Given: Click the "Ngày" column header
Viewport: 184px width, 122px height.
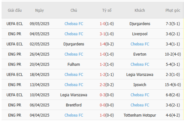Looking at the screenshot, I should point(39,10).
